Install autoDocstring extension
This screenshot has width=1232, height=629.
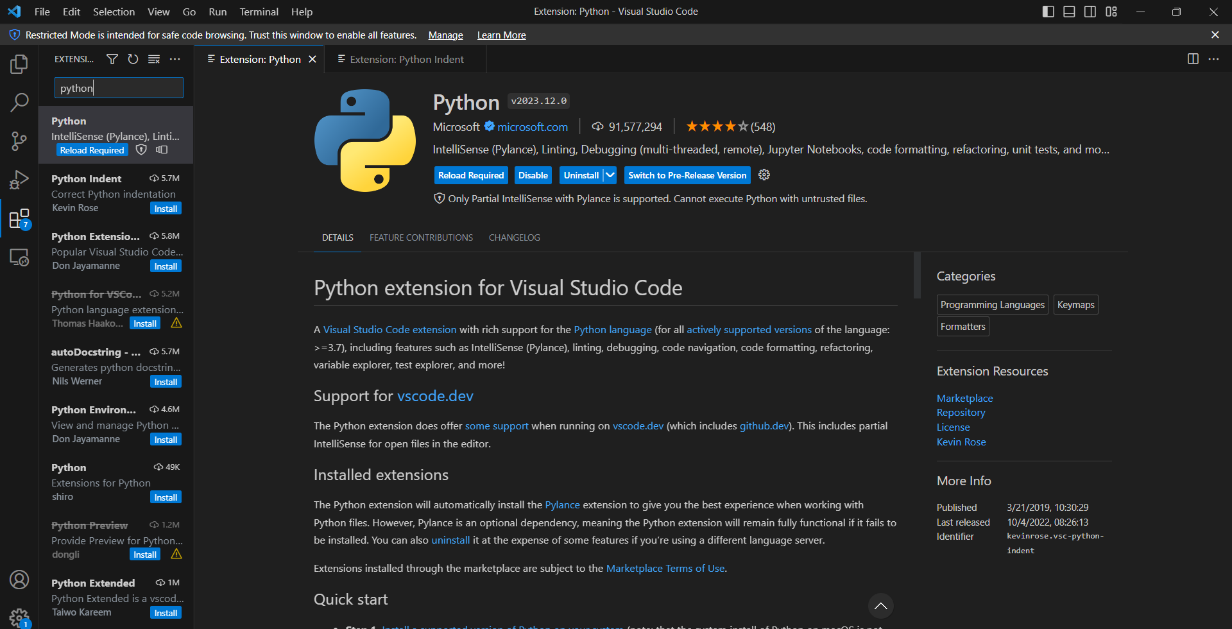click(x=166, y=382)
